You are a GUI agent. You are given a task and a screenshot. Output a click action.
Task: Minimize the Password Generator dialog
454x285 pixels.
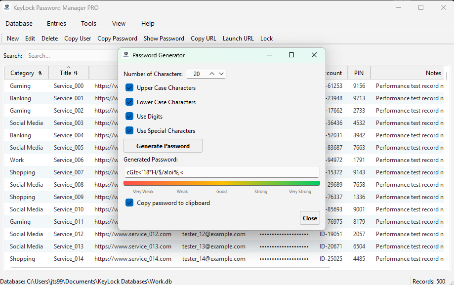click(269, 55)
